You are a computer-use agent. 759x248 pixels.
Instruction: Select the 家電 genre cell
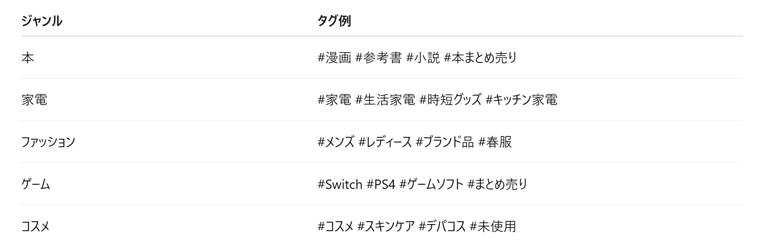(34, 100)
